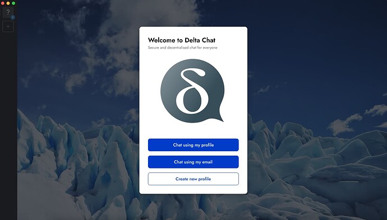Viewport: 387px width, 220px height.
Task: Choose Chat using my profile
Action: 193,145
